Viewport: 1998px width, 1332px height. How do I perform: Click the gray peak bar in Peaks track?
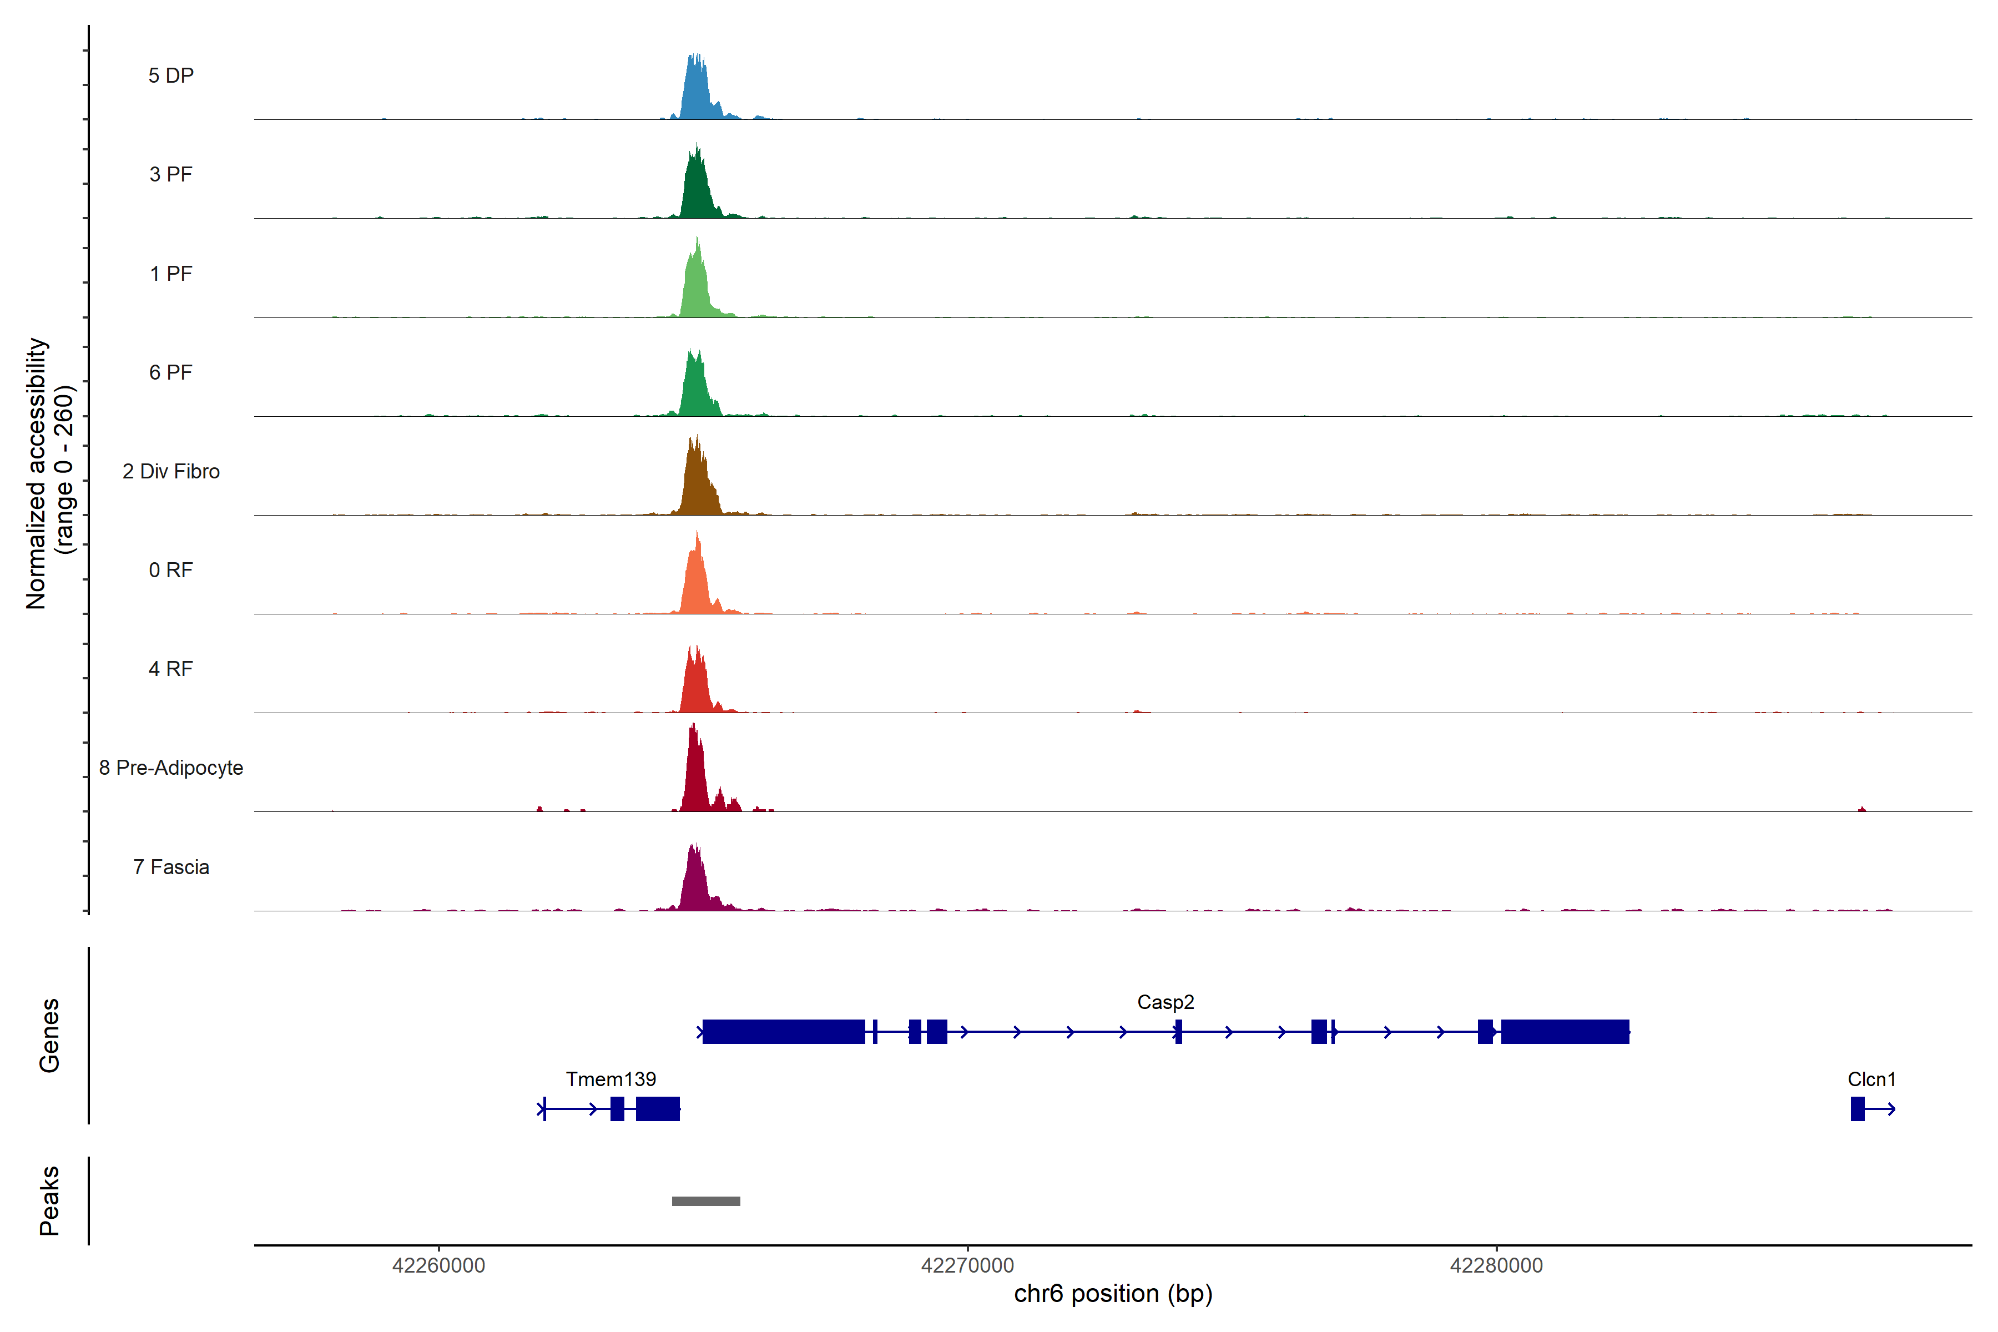[706, 1201]
